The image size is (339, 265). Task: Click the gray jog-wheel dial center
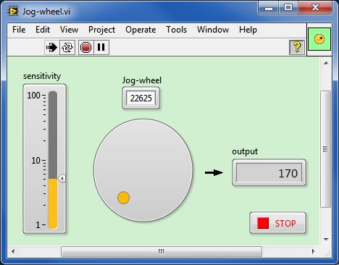[x=143, y=170]
